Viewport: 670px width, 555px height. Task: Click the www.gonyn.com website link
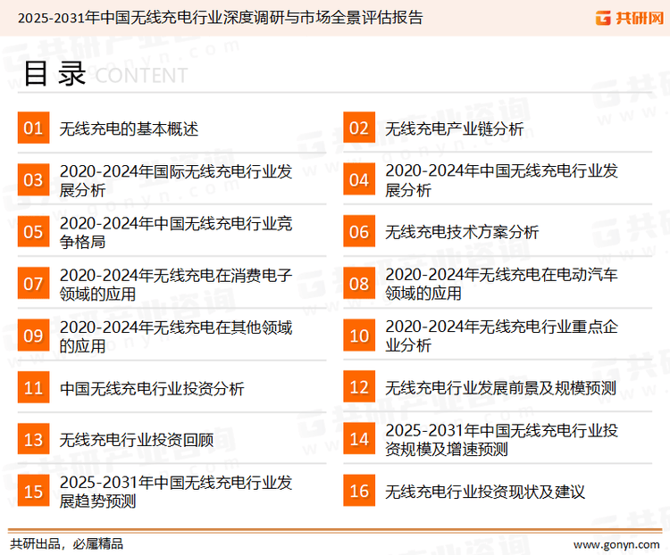pyautogui.click(x=615, y=543)
